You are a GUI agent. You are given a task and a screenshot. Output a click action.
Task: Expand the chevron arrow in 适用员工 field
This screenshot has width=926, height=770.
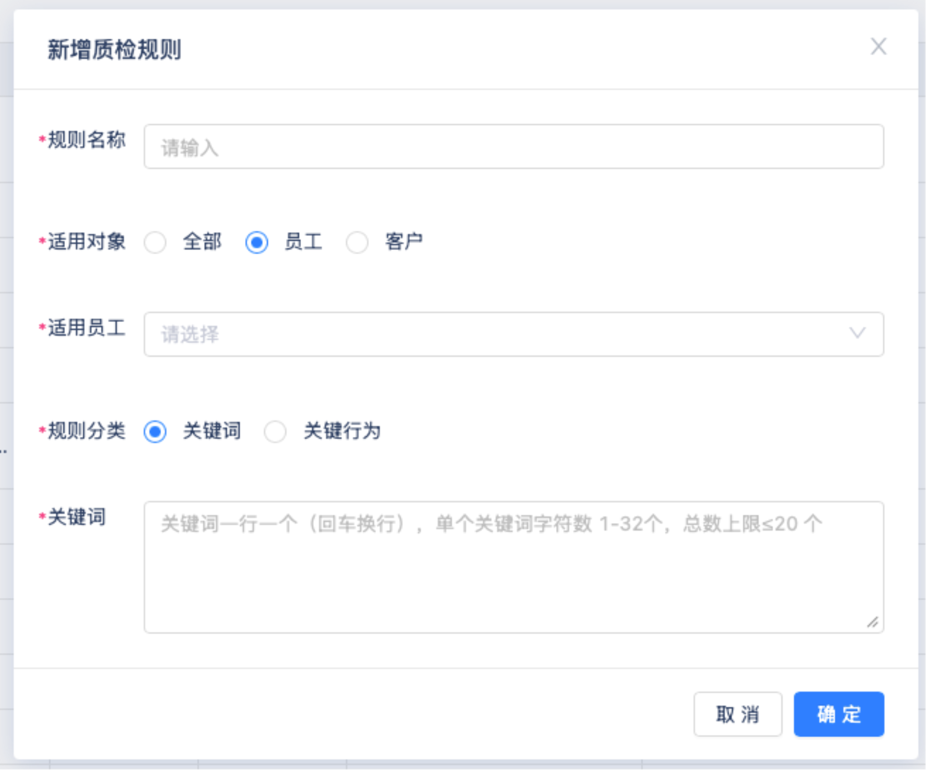(x=857, y=334)
